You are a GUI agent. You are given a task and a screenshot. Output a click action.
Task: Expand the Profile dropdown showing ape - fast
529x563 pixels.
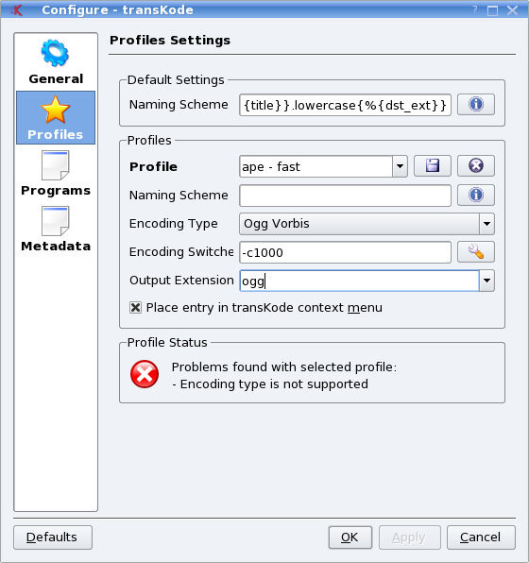(x=400, y=166)
